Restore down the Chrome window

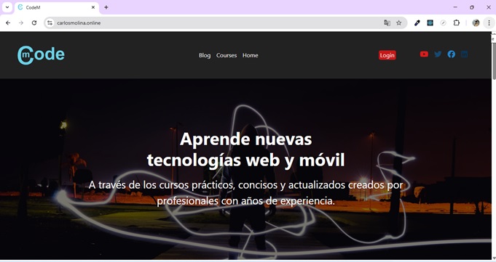point(472,7)
